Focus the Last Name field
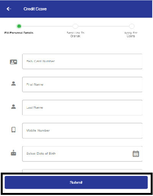The height and width of the screenshot is (196, 153). click(x=82, y=107)
